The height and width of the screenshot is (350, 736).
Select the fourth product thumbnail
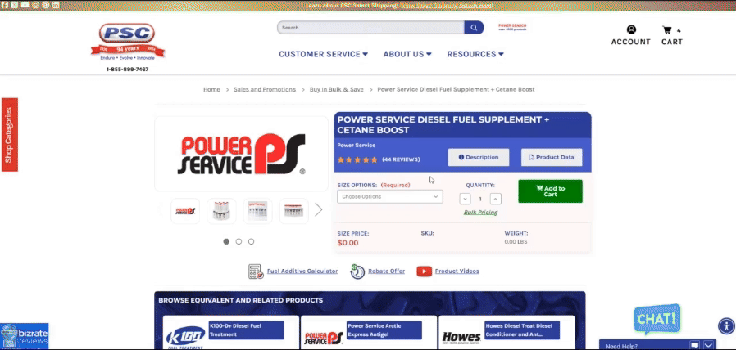tap(294, 211)
